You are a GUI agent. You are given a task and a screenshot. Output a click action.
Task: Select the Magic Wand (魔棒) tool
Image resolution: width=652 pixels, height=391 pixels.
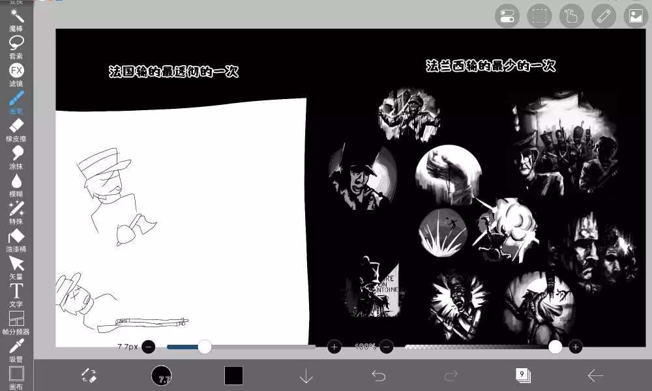[16, 20]
